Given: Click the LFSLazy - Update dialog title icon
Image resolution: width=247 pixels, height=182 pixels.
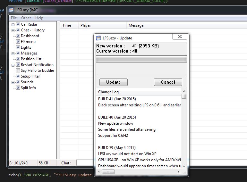Looking at the screenshot, I should coord(98,38).
